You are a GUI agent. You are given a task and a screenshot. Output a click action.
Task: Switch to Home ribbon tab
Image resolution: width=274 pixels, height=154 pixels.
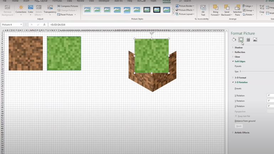[15, 1]
